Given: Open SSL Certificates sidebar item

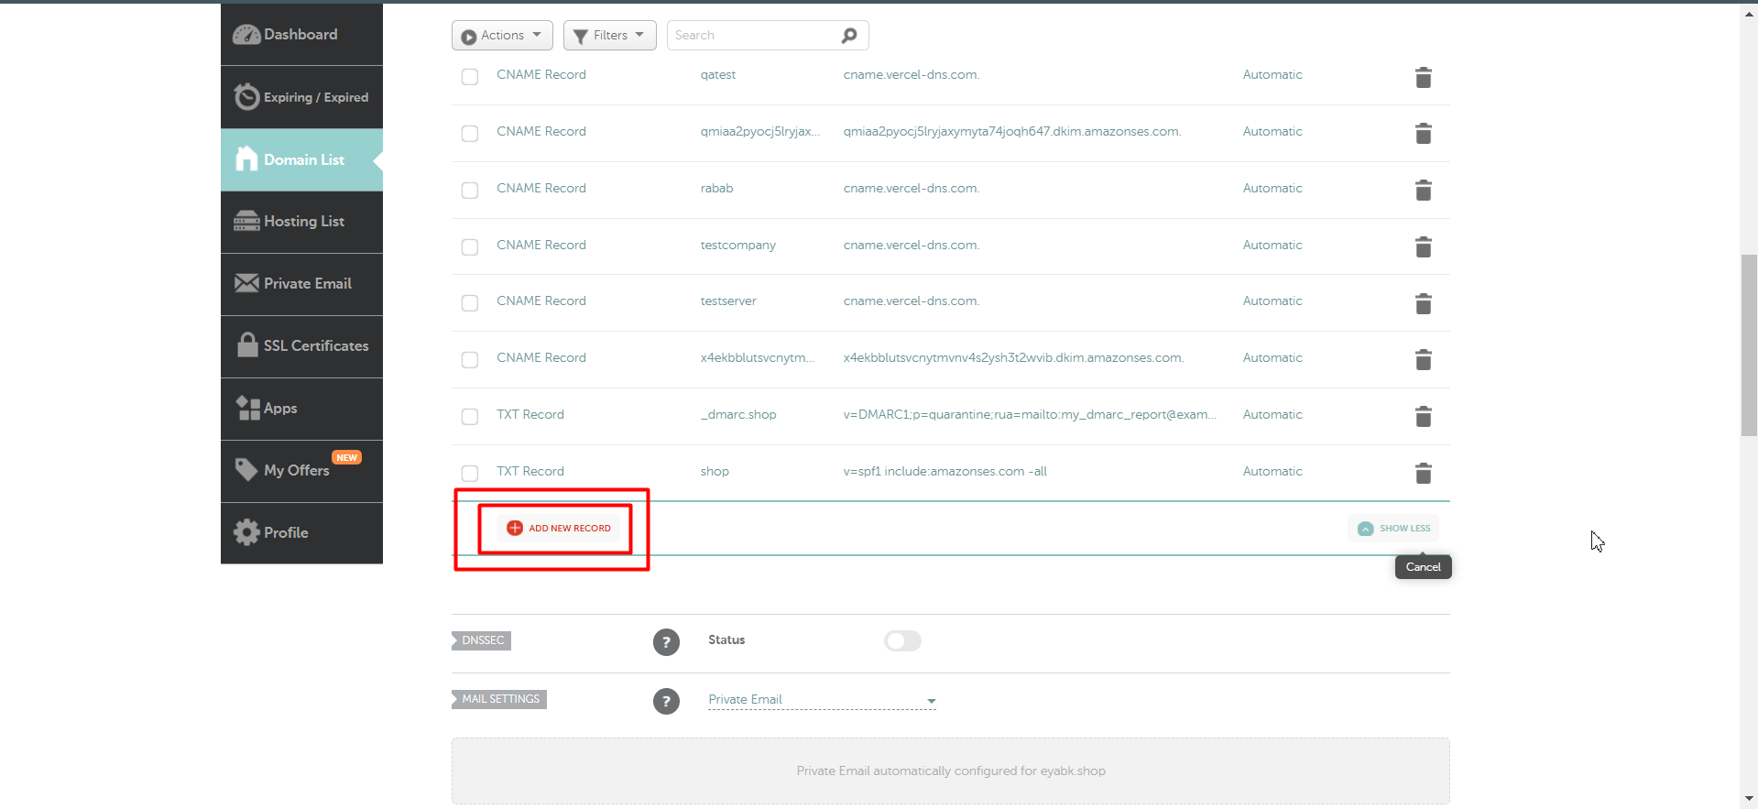Looking at the screenshot, I should coord(301,346).
